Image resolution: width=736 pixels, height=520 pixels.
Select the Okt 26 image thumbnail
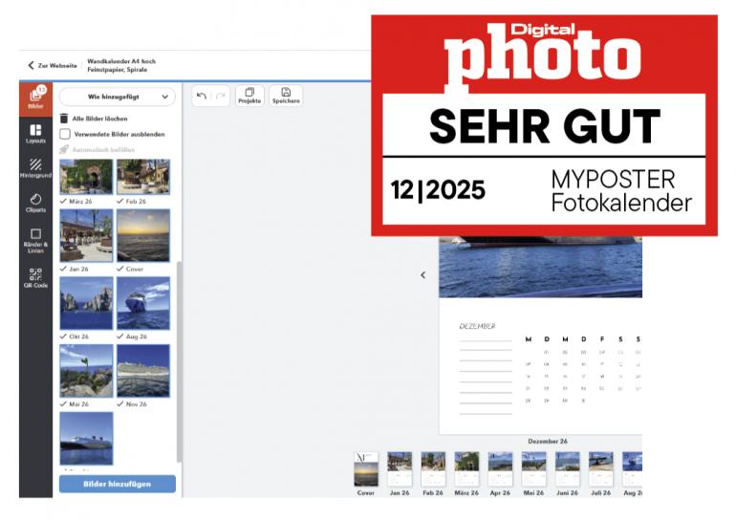click(x=86, y=303)
